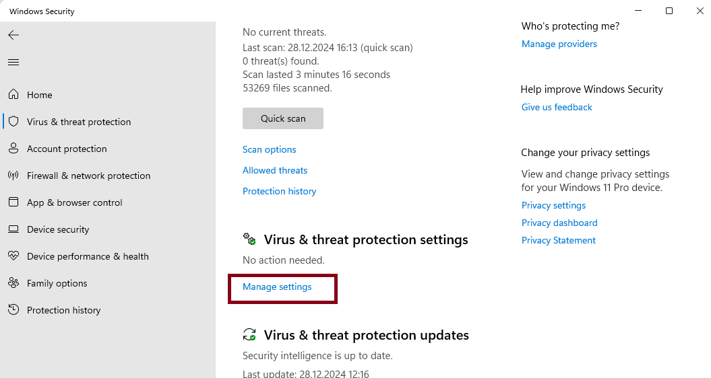Click the Firewall network antenna icon
The height and width of the screenshot is (378, 711).
coord(13,176)
